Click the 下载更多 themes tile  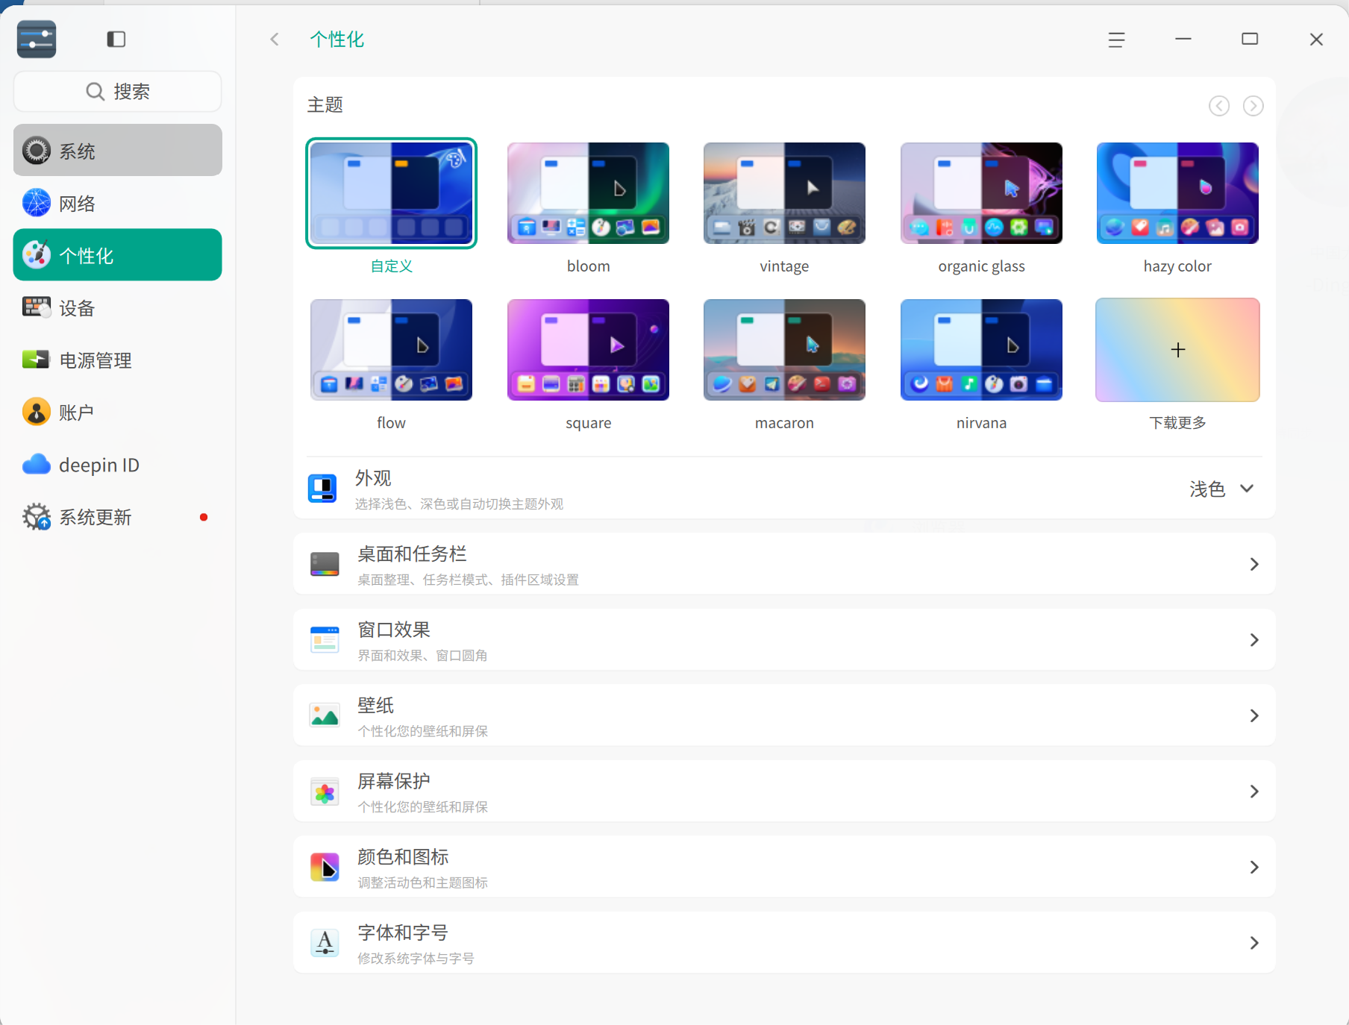pos(1177,350)
